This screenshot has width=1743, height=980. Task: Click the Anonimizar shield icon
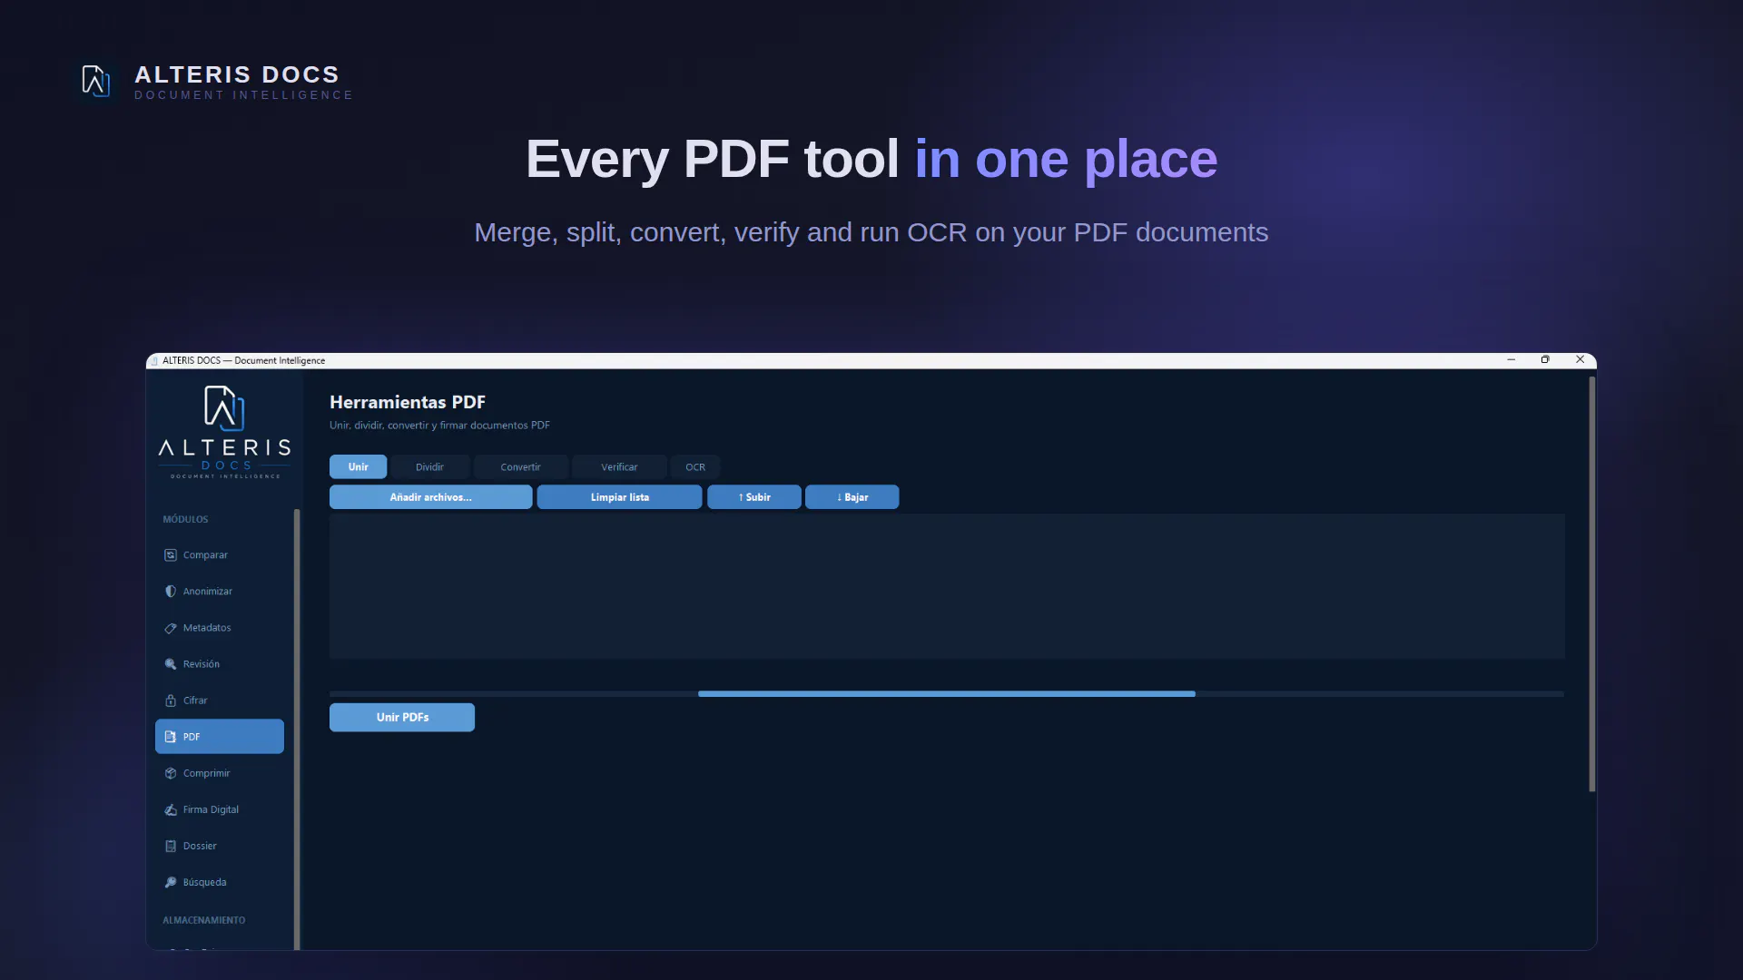(170, 591)
